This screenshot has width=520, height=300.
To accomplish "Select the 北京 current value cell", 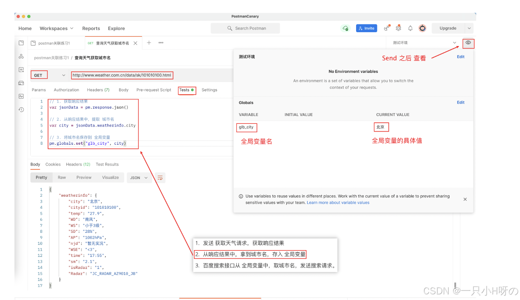I will (380, 127).
